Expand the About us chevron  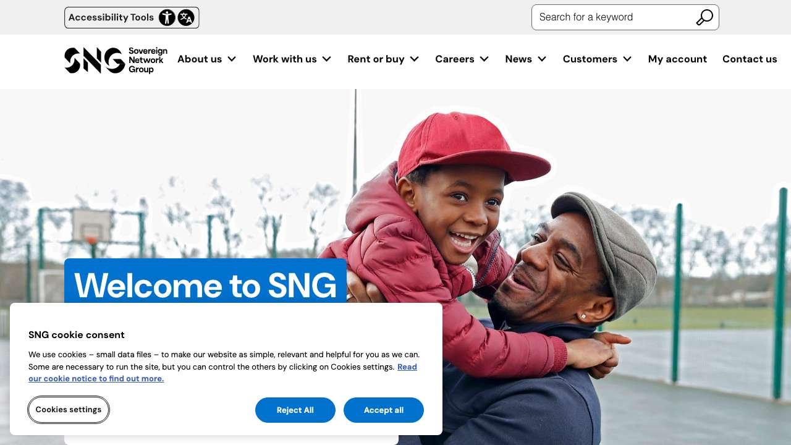(232, 59)
